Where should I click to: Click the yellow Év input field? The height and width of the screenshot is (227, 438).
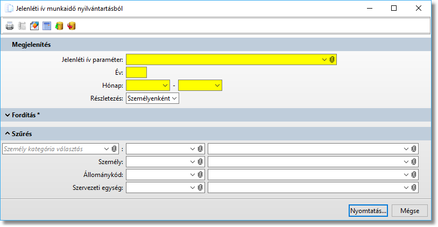point(136,72)
